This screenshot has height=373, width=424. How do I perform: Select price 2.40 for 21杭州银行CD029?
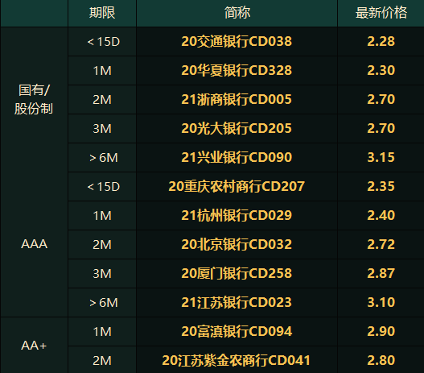(381, 215)
